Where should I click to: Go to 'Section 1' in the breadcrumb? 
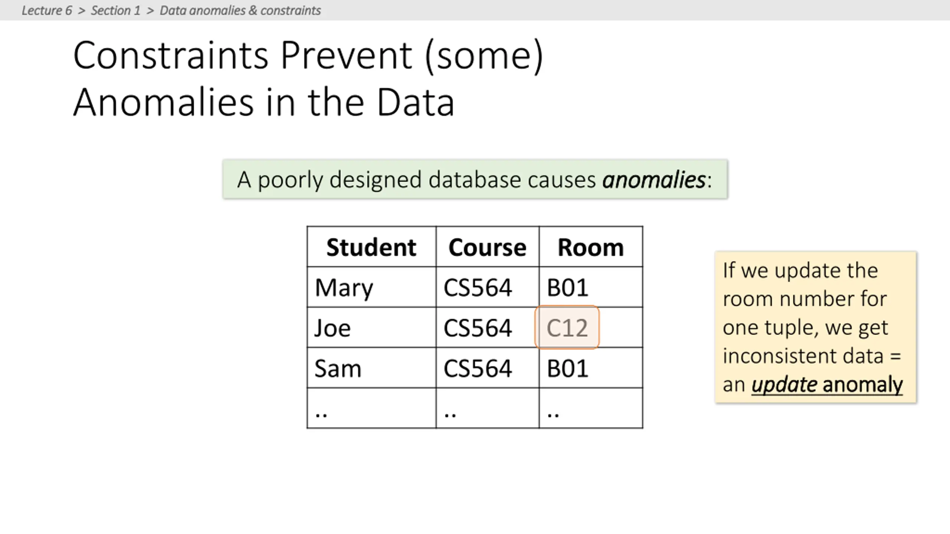click(115, 10)
